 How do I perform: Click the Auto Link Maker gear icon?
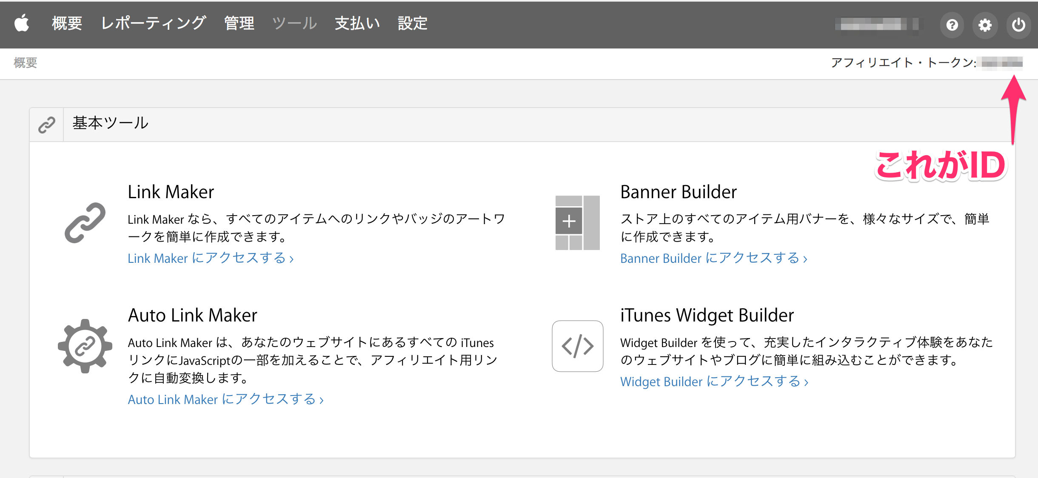click(x=85, y=346)
